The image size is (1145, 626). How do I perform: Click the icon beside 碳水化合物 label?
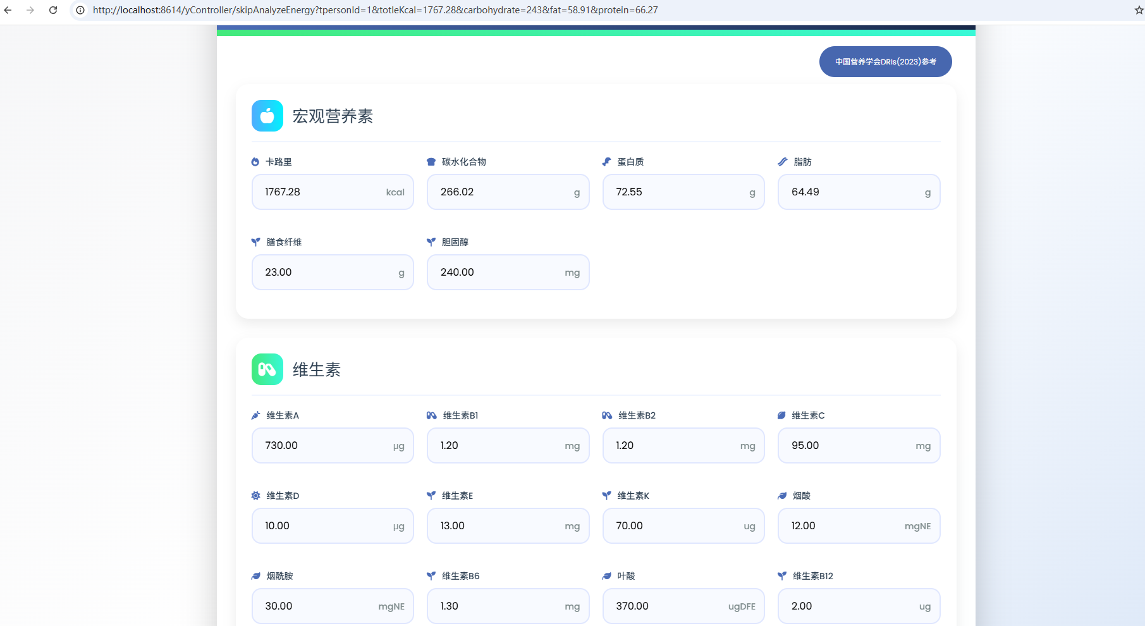(x=431, y=162)
